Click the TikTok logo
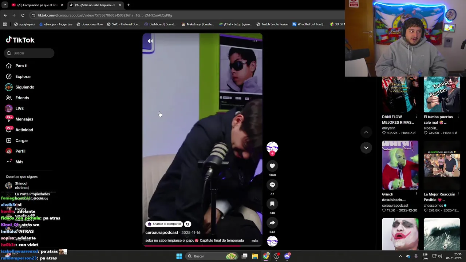The image size is (466, 262). [x=20, y=40]
